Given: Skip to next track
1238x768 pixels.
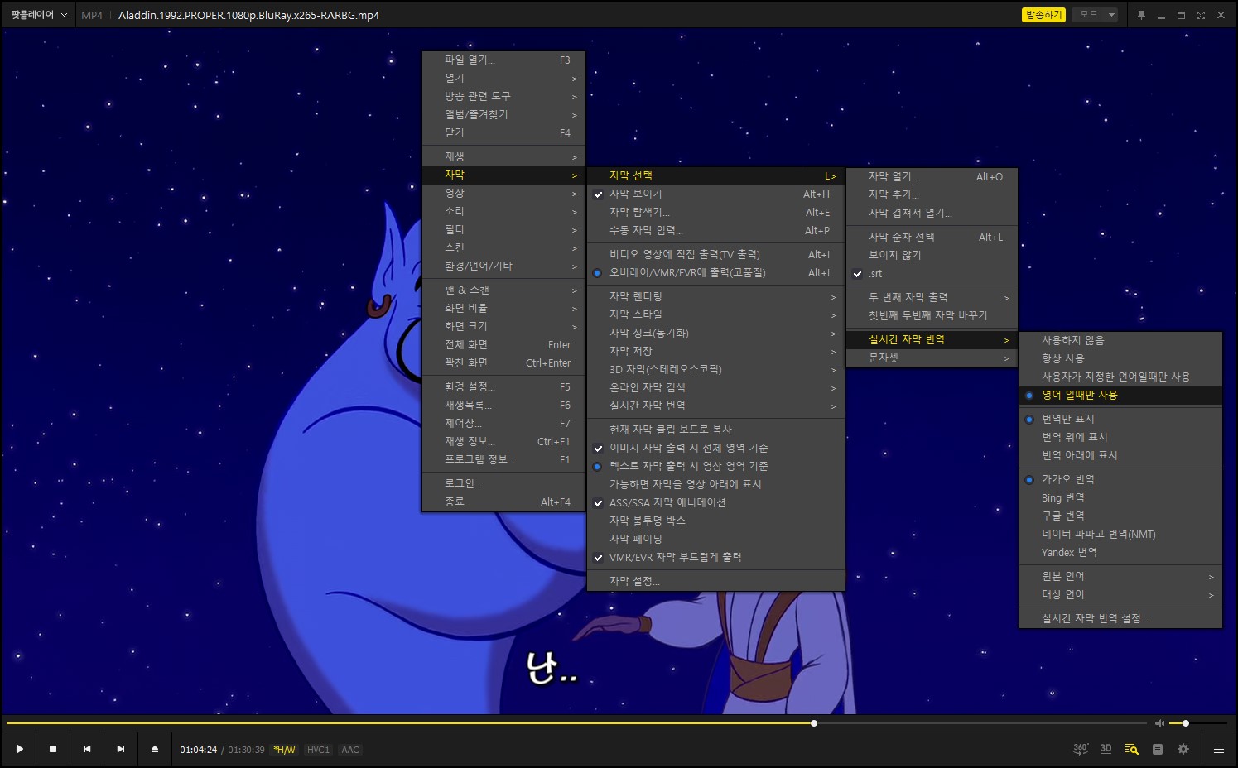Looking at the screenshot, I should tap(121, 749).
